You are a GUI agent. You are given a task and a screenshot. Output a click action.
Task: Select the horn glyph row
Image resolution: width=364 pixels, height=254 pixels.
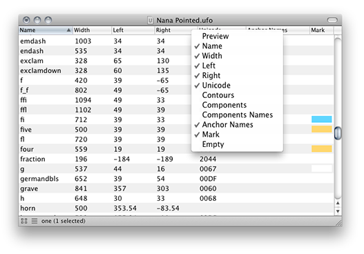coord(176,208)
